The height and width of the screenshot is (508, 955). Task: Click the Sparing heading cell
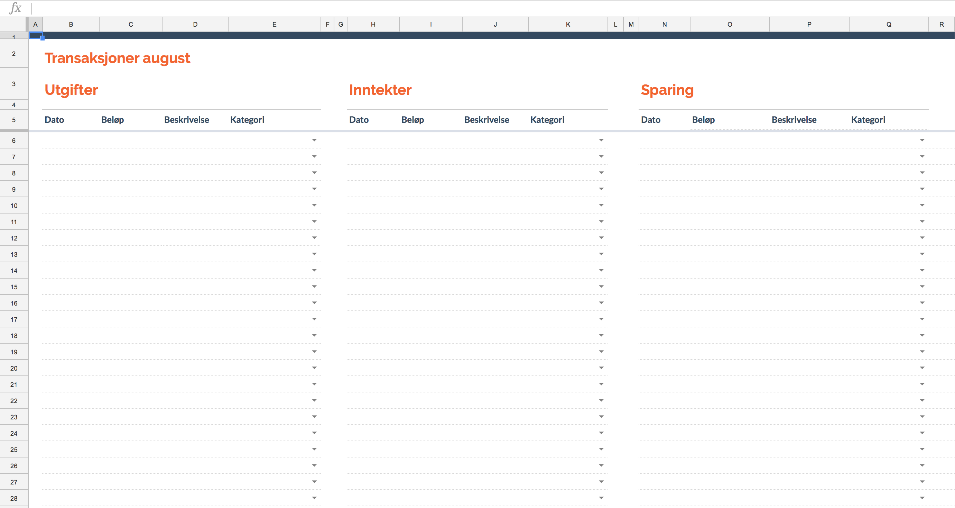point(667,90)
